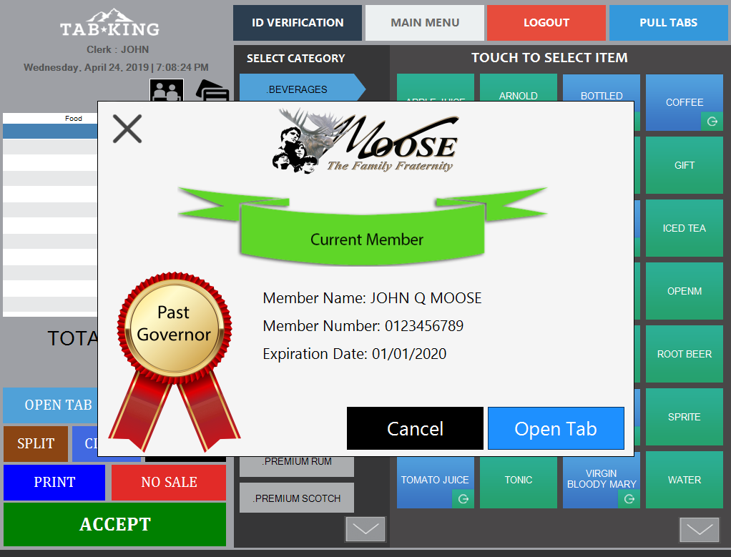Viewport: 731px width, 557px height.
Task: Click the arrow icon on Tomato Juice tile
Action: (463, 499)
